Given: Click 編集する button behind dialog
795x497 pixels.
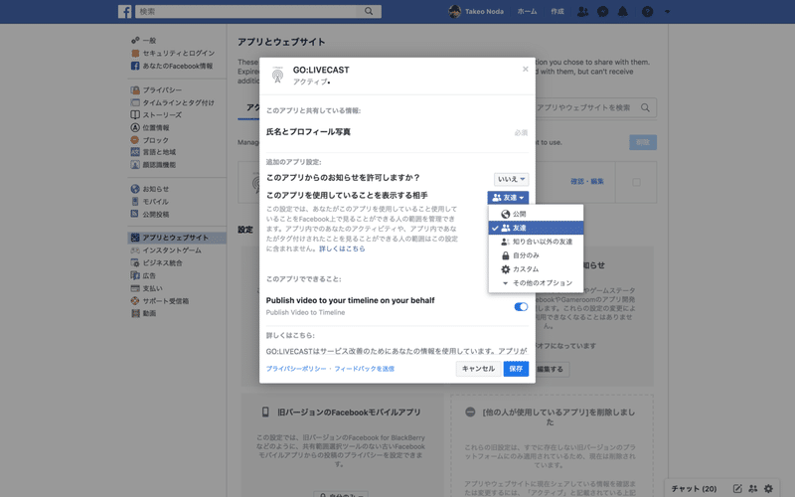Looking at the screenshot, I should point(552,369).
